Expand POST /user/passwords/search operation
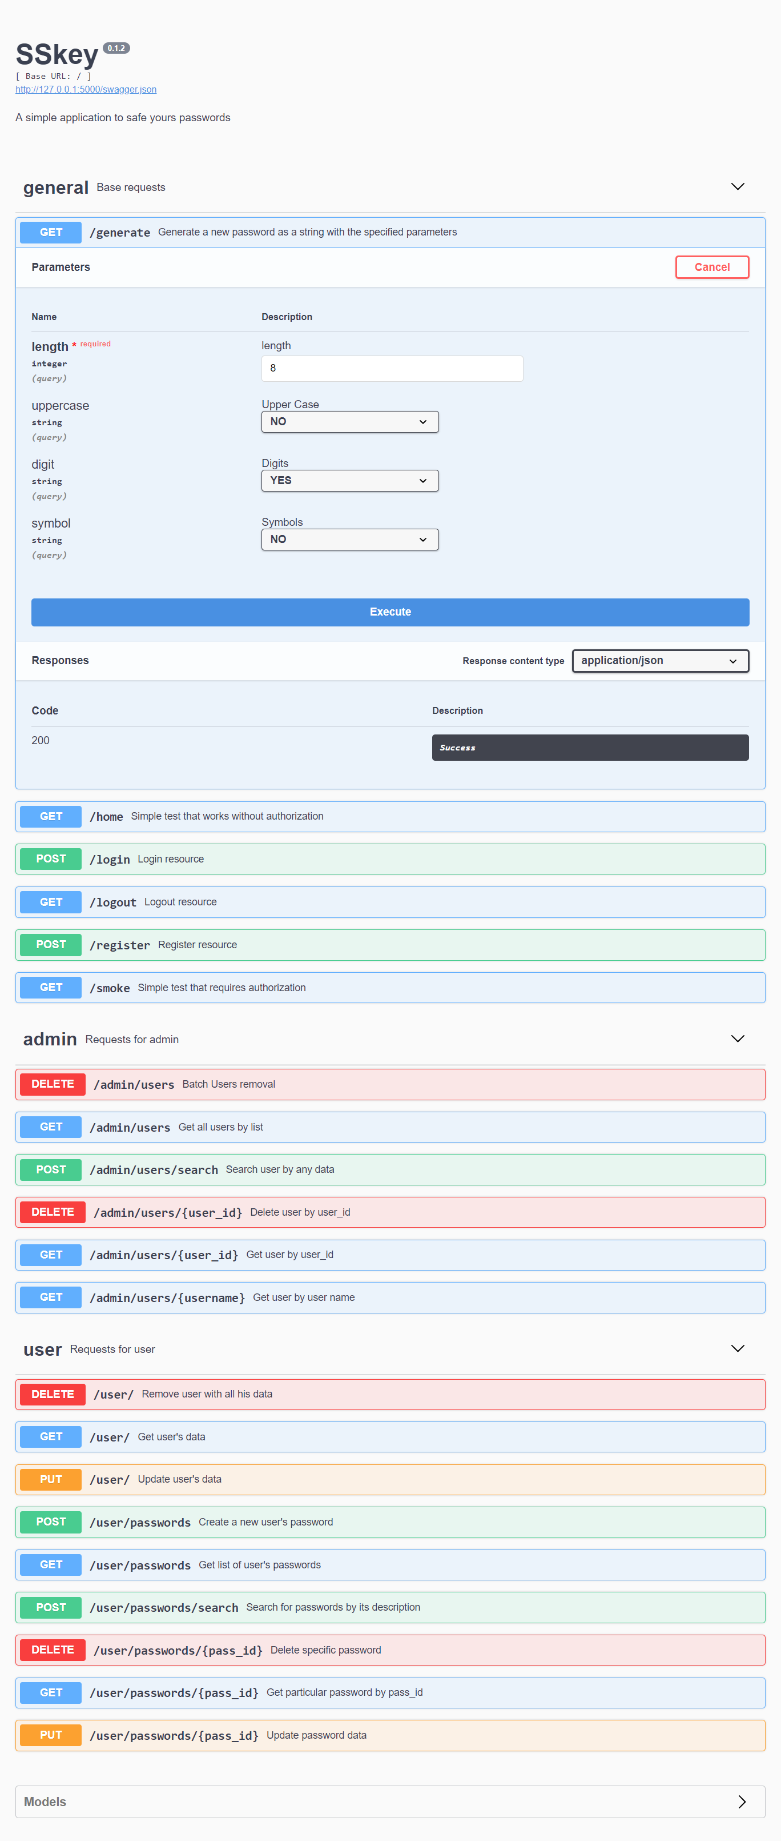This screenshot has width=781, height=1841. (390, 1607)
